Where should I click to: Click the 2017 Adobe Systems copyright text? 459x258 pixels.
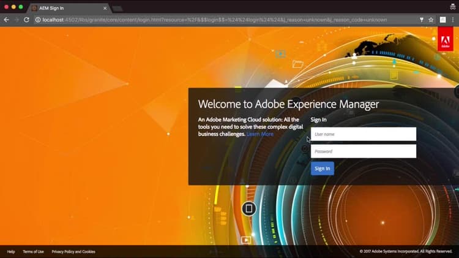(x=406, y=251)
